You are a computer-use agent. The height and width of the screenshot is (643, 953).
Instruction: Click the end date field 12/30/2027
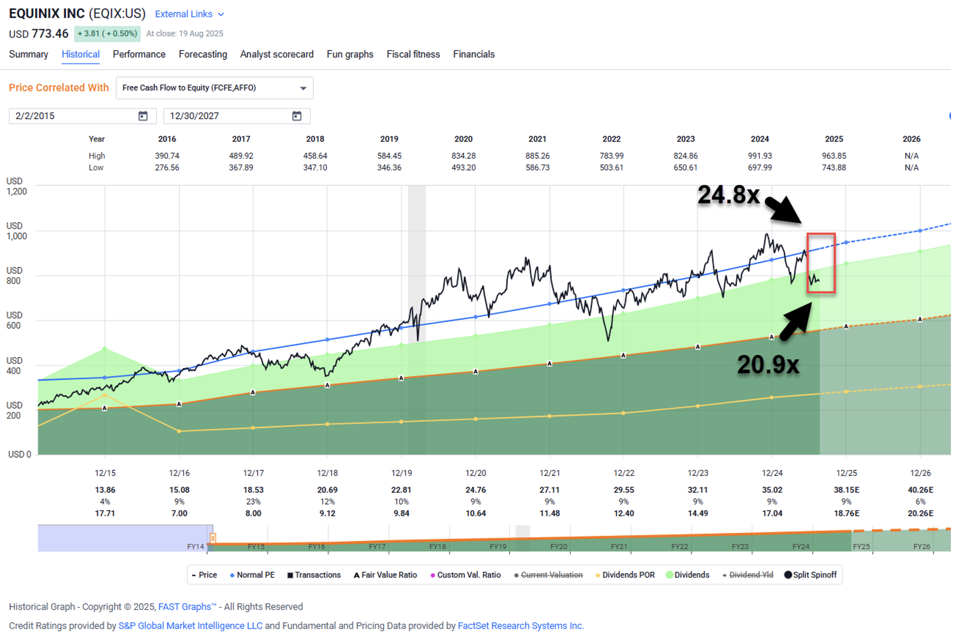coord(237,116)
